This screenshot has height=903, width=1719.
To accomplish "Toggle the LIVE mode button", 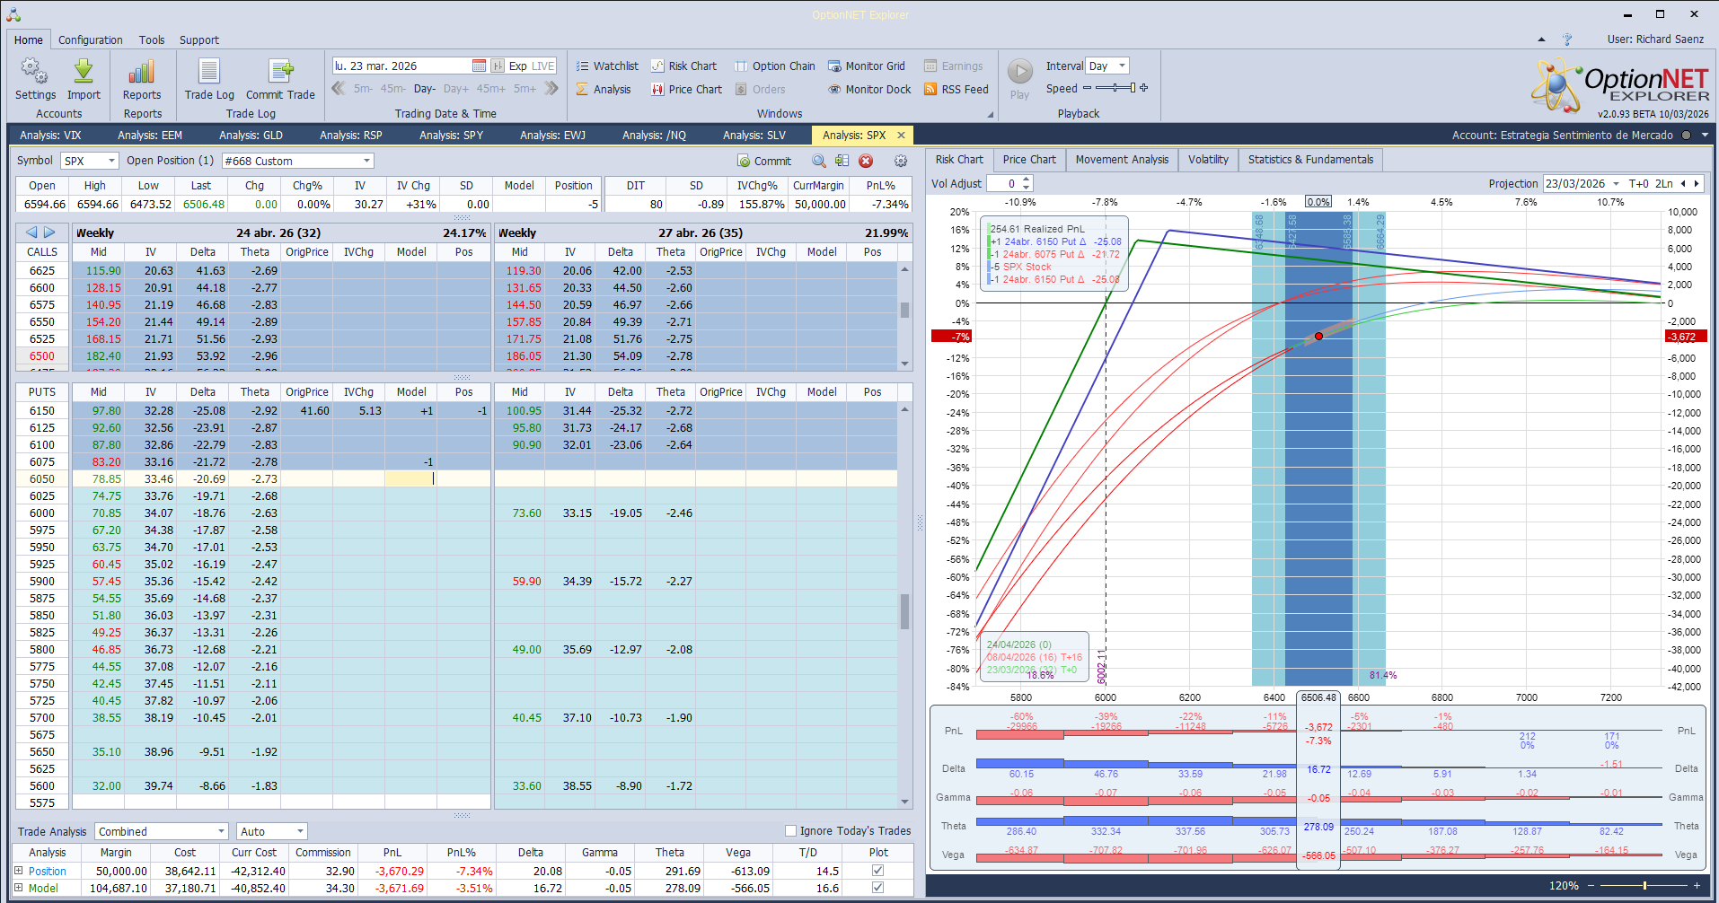I will point(543,66).
